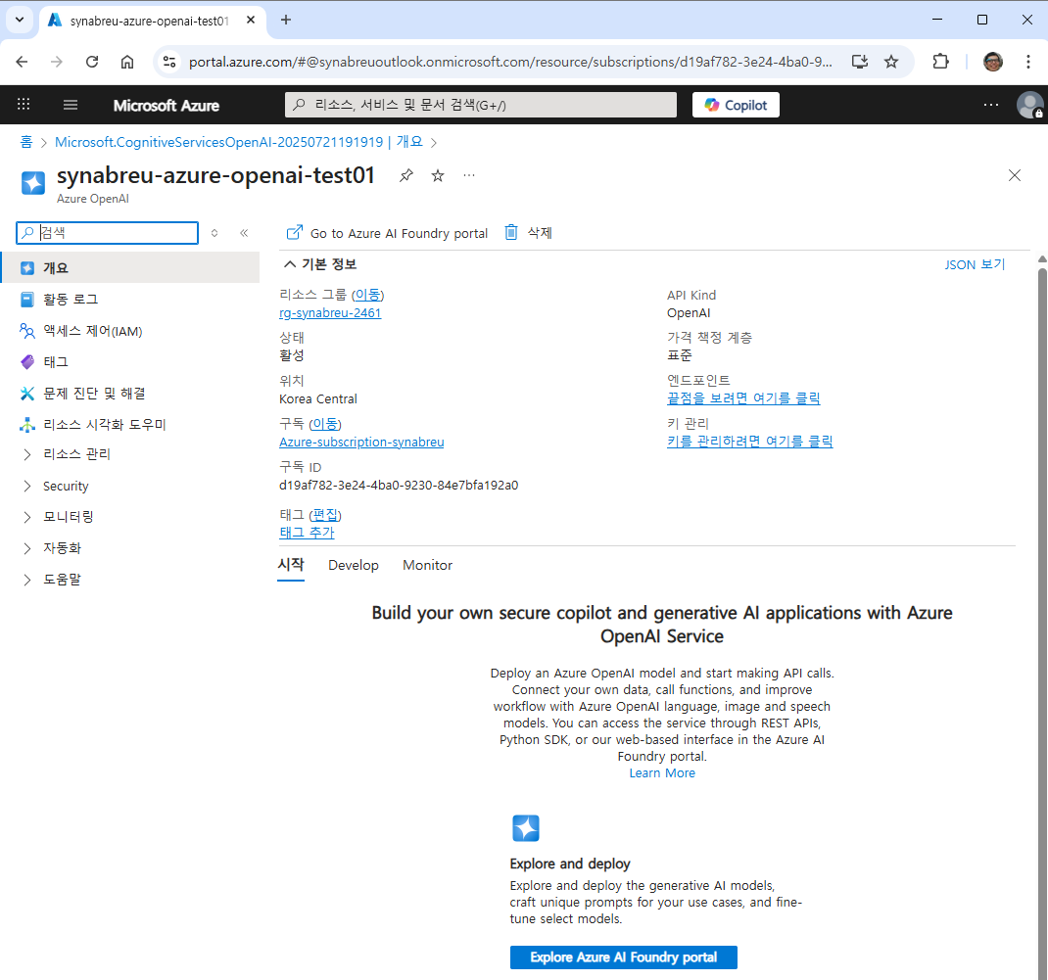
Task: Click the install app icon in address bar
Action: tap(860, 62)
